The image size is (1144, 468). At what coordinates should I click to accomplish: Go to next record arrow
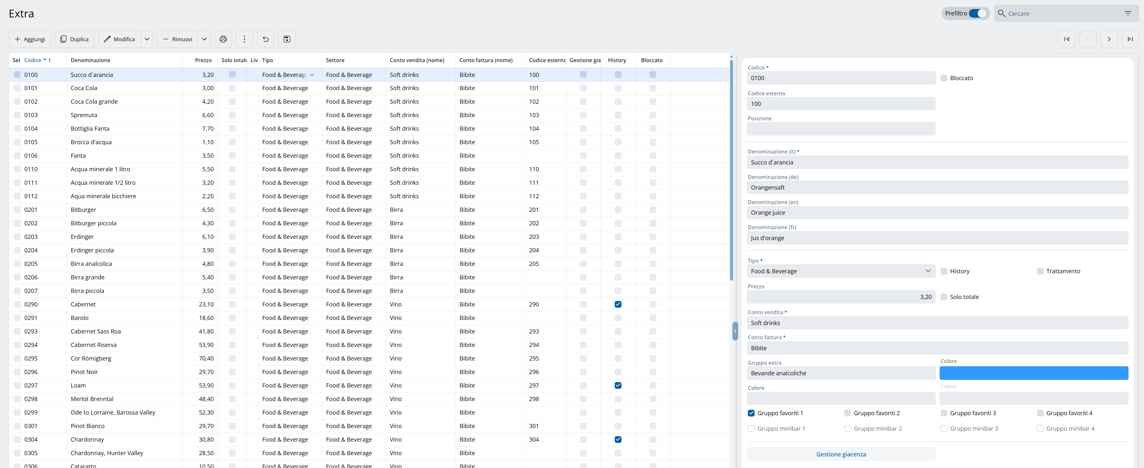[x=1109, y=39]
